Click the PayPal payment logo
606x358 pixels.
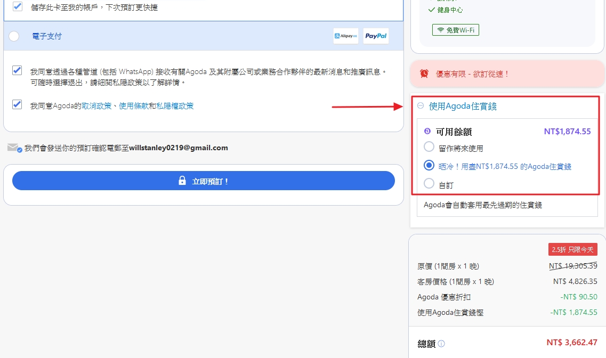[x=376, y=36]
